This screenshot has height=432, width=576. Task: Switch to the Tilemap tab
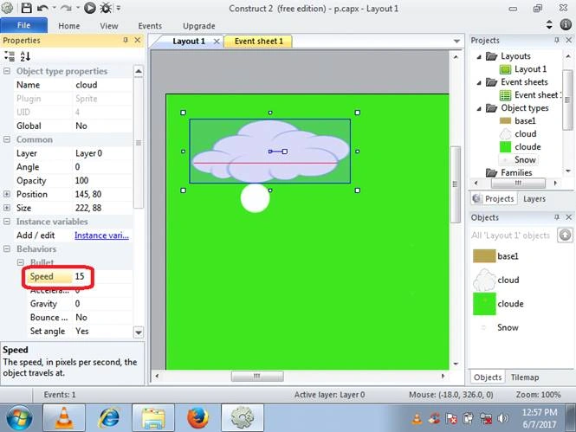coord(525,377)
